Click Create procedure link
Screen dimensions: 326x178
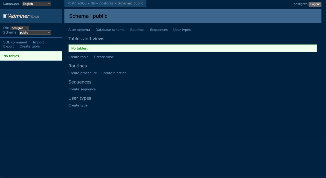(x=83, y=73)
